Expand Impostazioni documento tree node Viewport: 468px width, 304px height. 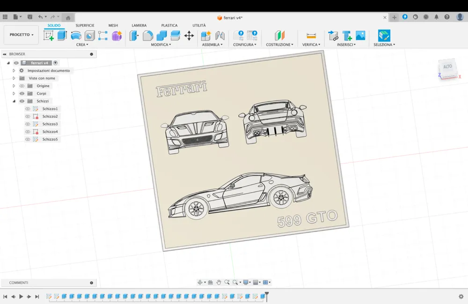click(14, 71)
